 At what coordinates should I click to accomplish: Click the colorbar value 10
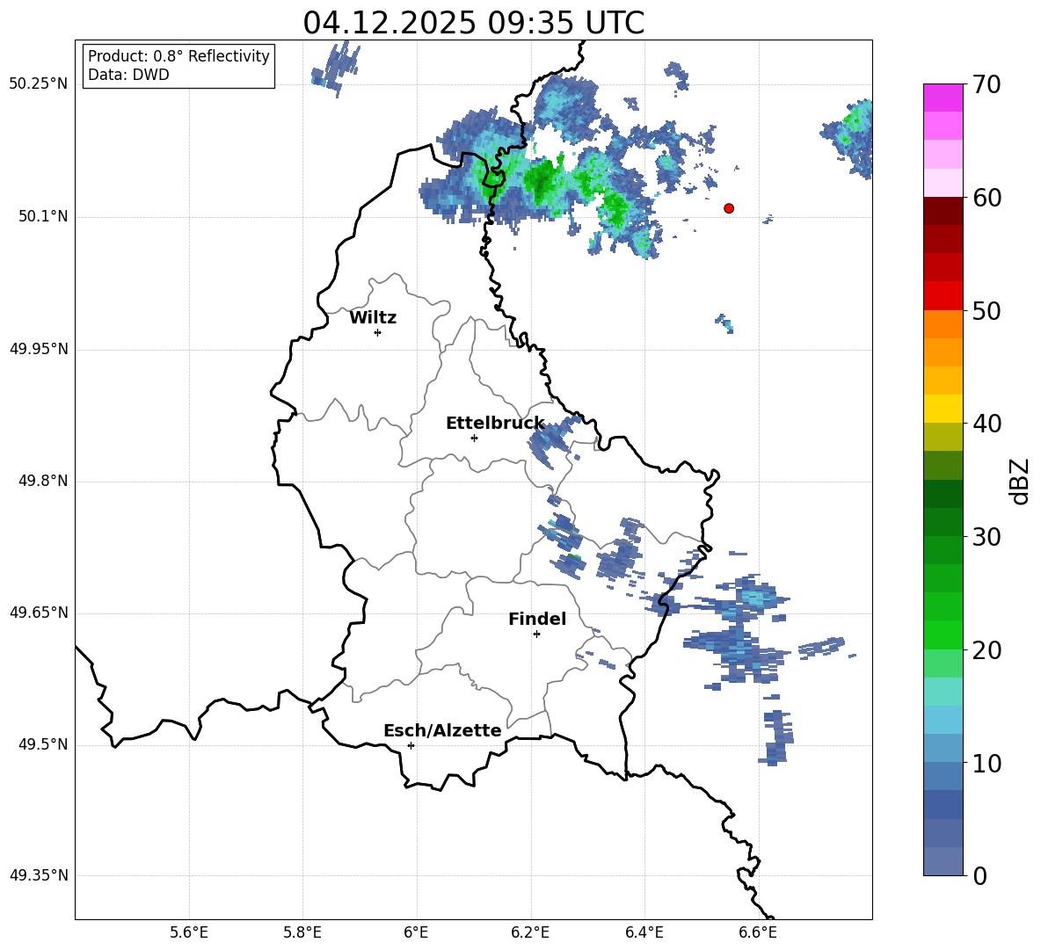(986, 763)
